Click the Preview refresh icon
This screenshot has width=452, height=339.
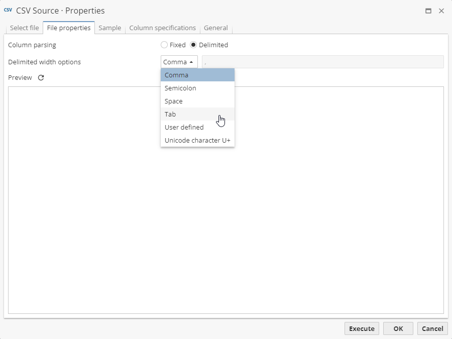point(41,78)
